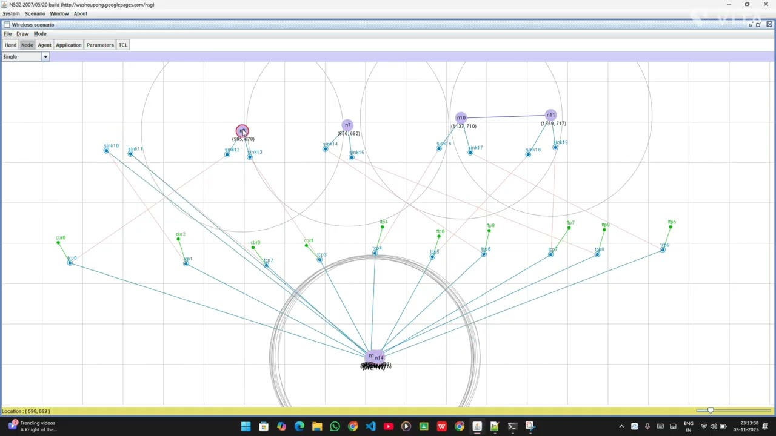Click the sink14 agent label
Viewport: 776px width, 436px height.
pos(330,144)
